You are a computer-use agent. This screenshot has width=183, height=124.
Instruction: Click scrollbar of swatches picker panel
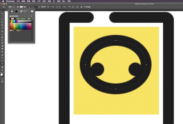(x=32, y=31)
